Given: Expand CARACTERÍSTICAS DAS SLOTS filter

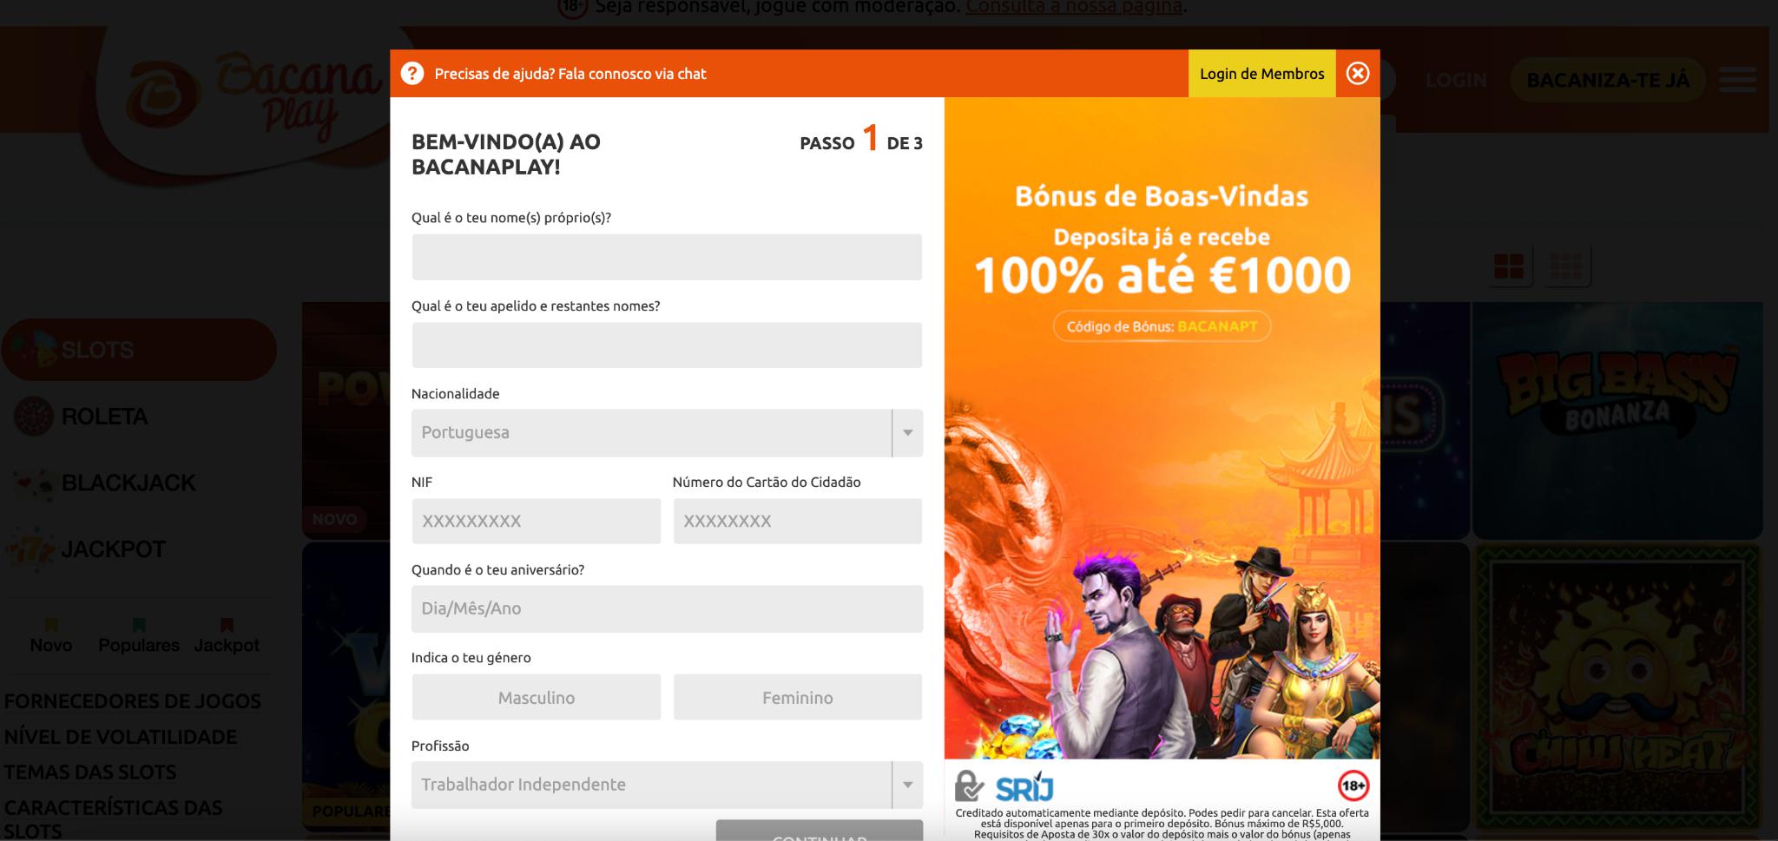Looking at the screenshot, I should [114, 818].
